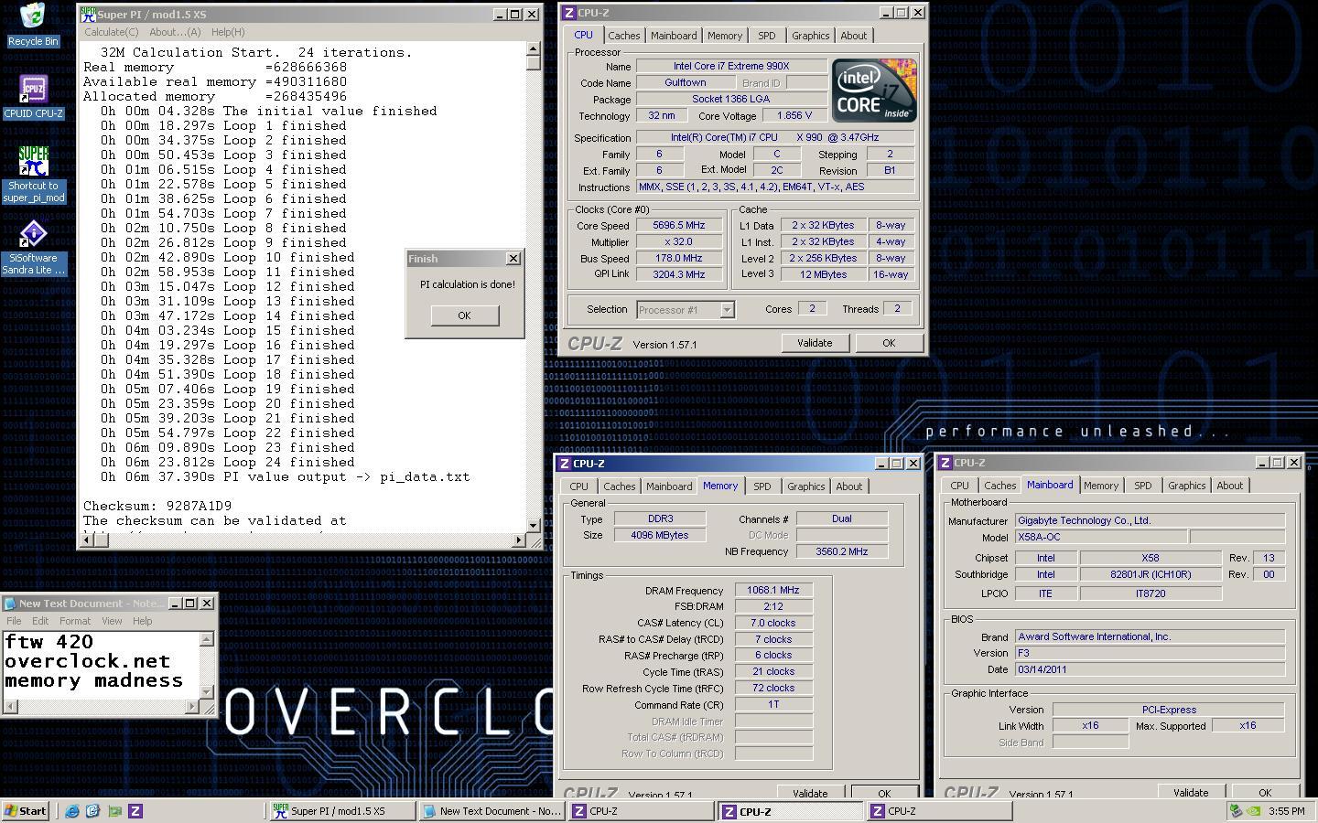
Task: Click Validate in the CPU-Z Mainboard window
Action: (x=1191, y=792)
